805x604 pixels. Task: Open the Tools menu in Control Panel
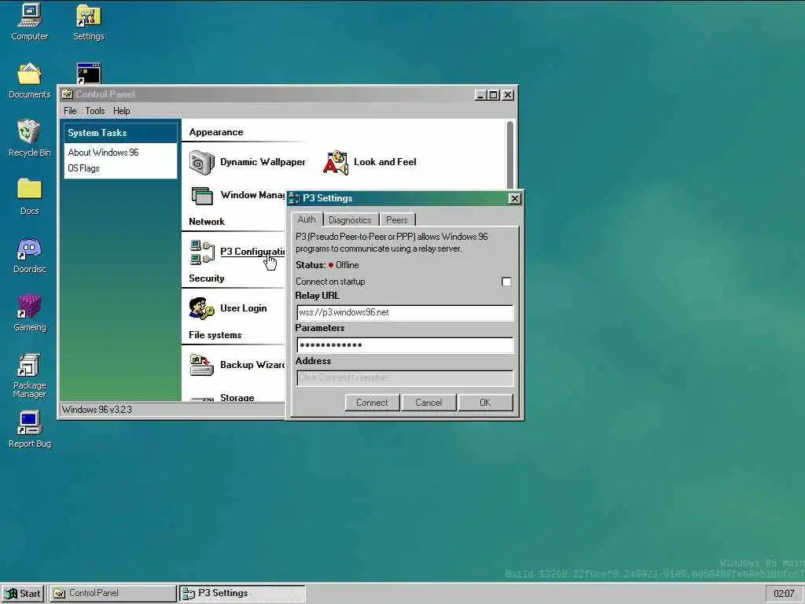(x=95, y=111)
